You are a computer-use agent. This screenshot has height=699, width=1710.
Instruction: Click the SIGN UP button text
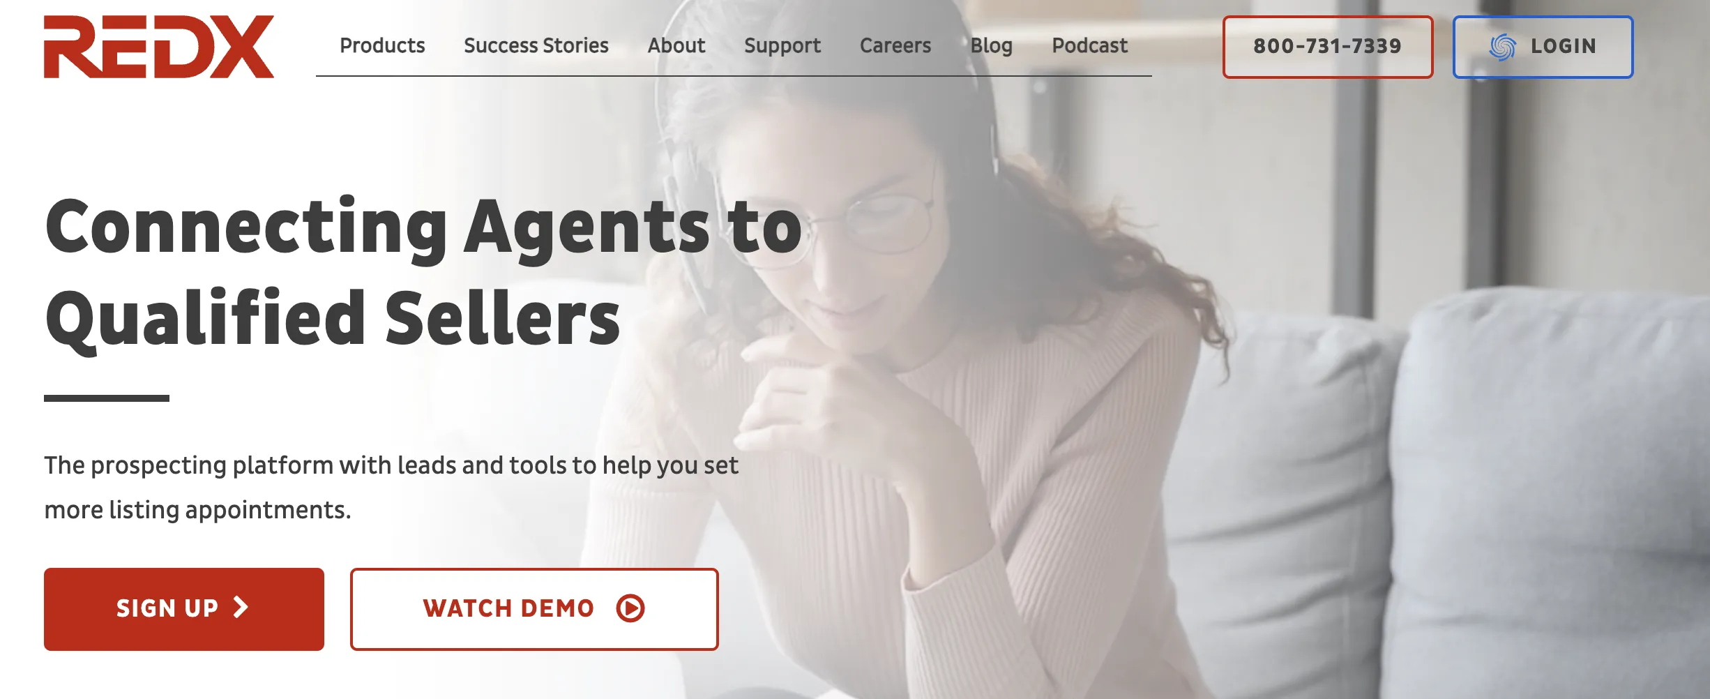coord(167,608)
